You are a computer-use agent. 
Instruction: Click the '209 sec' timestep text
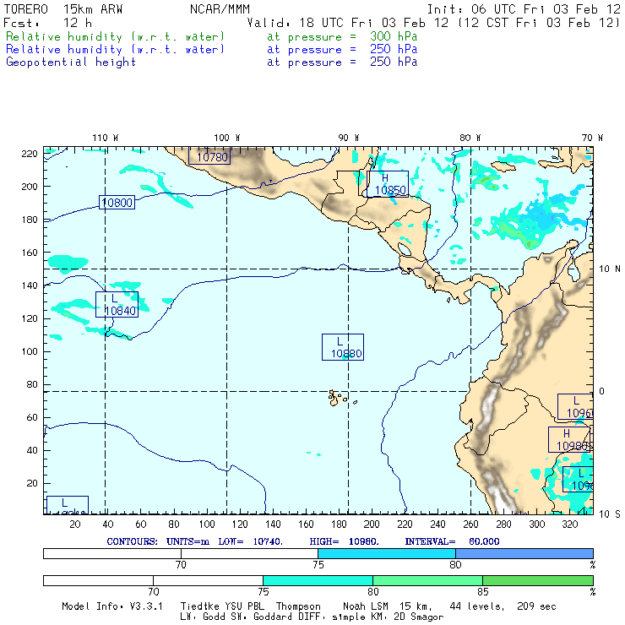click(x=536, y=606)
